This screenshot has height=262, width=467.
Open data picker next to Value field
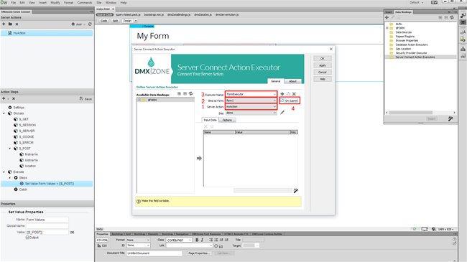pyautogui.click(x=72, y=233)
